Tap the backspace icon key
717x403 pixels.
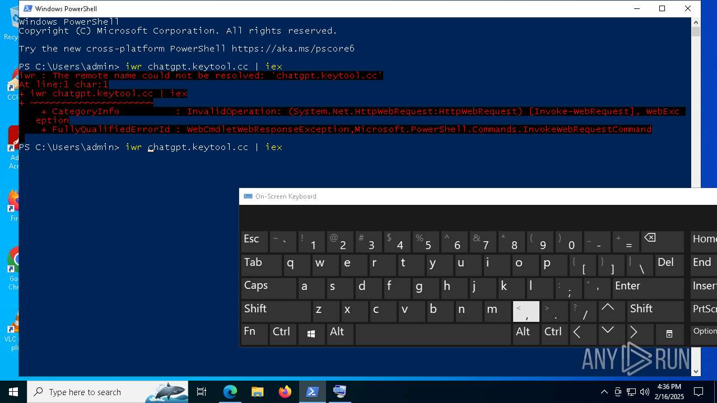(662, 241)
